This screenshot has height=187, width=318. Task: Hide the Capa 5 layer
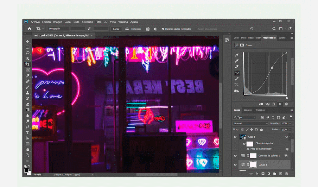tap(235, 137)
